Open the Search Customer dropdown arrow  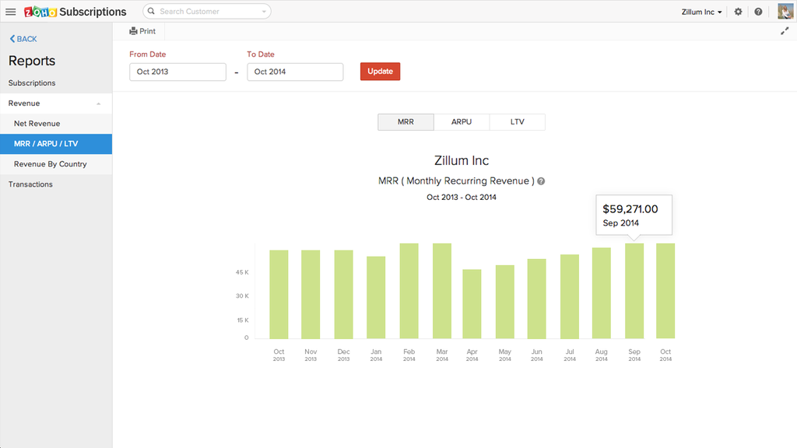(265, 11)
